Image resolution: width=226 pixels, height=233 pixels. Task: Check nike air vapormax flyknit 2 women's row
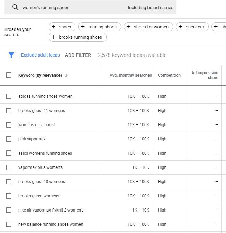pos(9,210)
